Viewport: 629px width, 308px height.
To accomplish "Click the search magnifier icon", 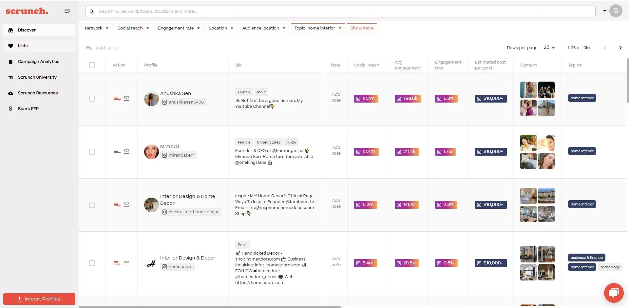I will [92, 11].
